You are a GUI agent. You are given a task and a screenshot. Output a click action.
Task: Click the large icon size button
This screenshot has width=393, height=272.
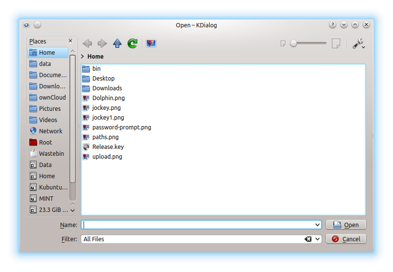pos(336,43)
